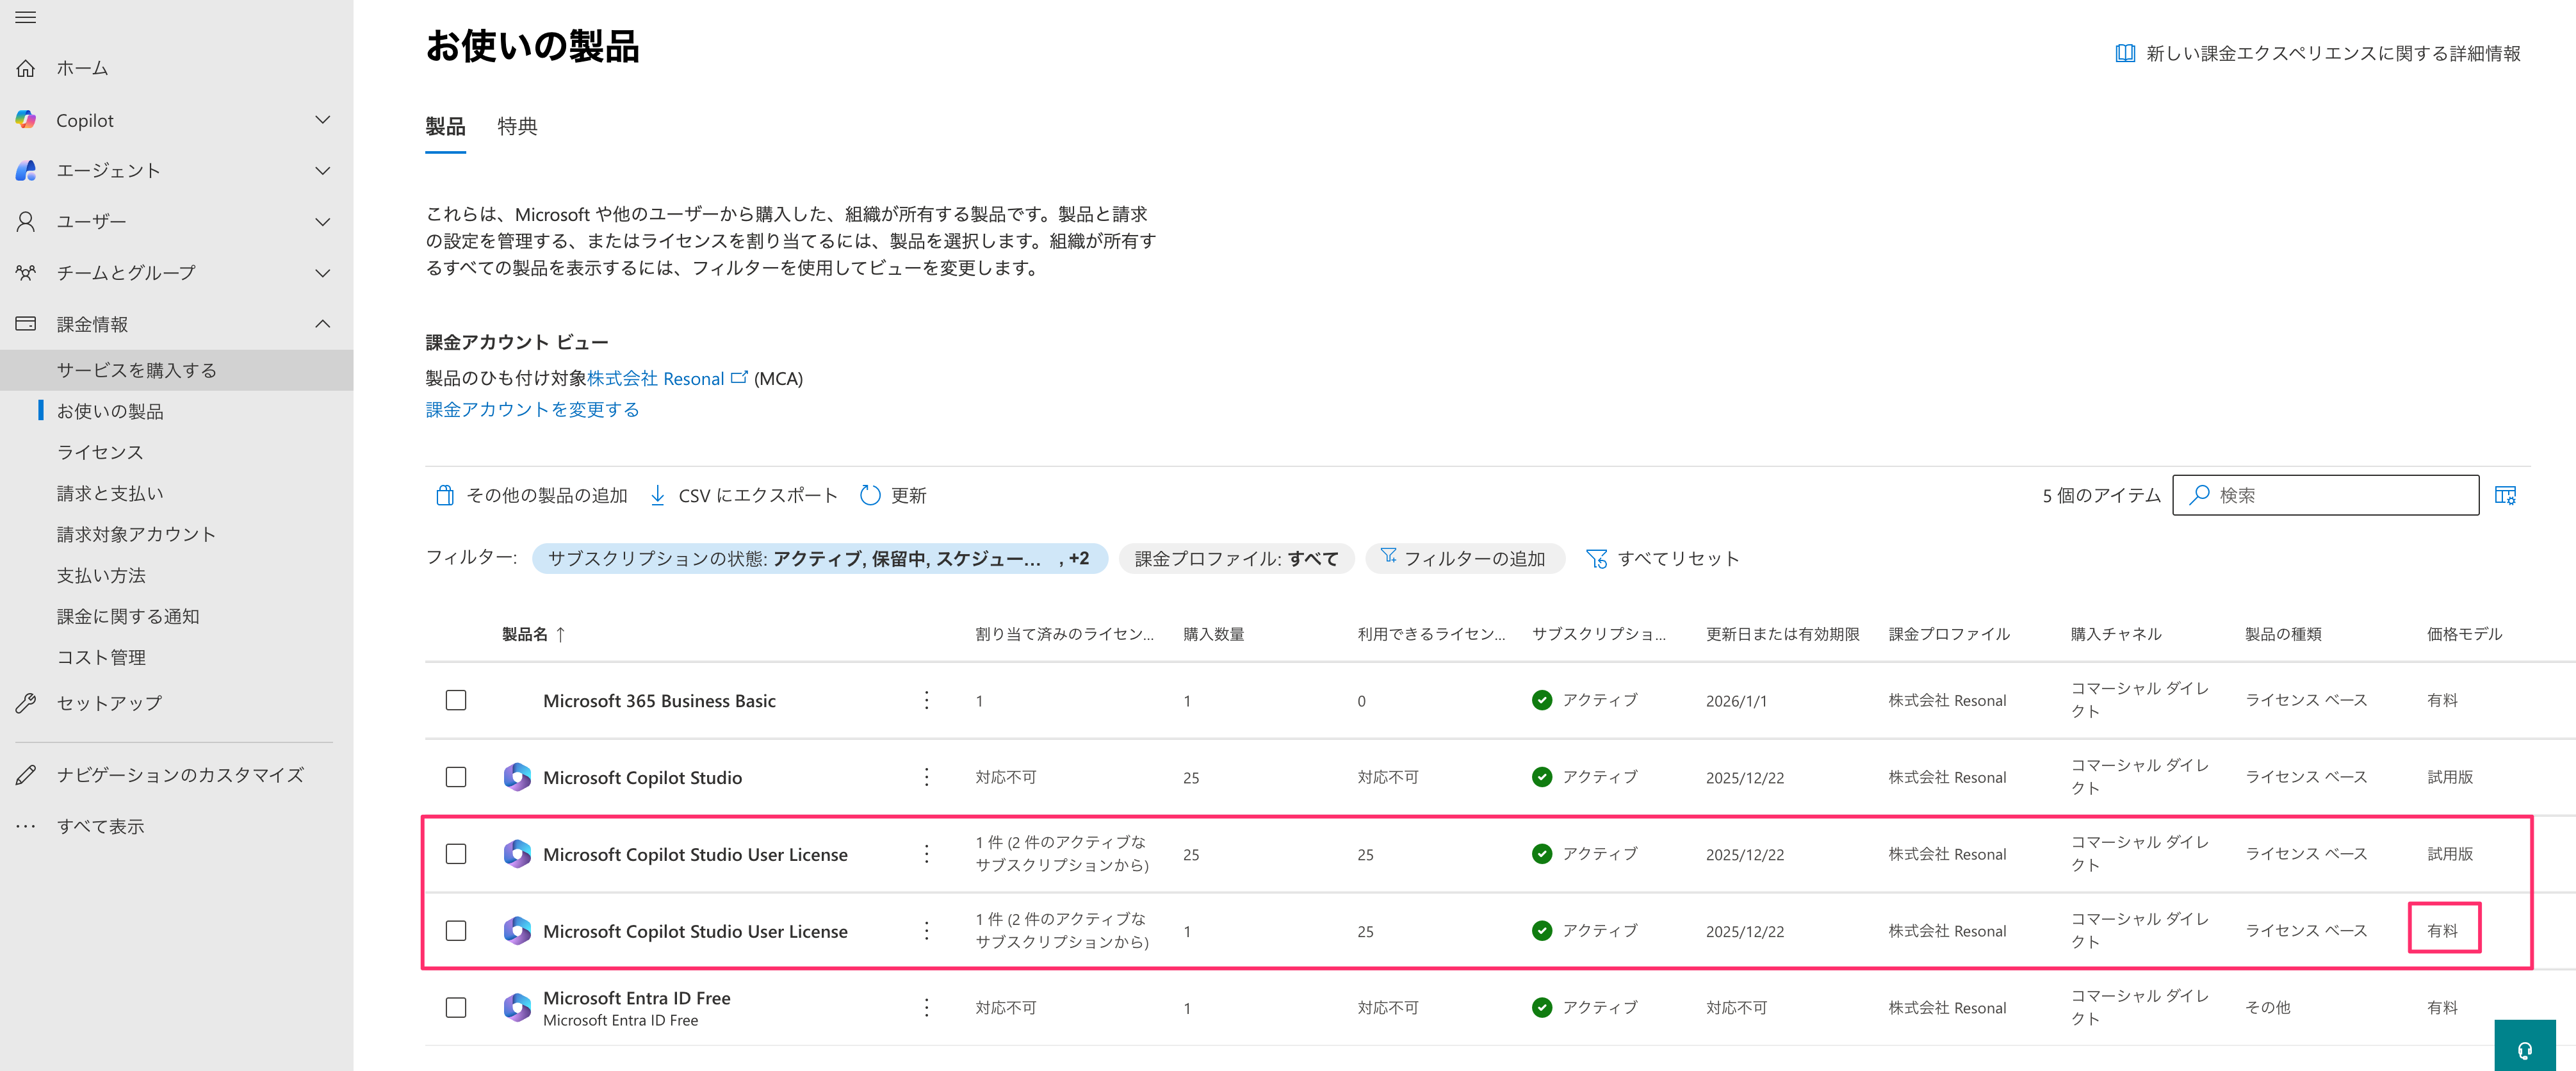Open more actions for Microsoft Copilot Studio row
The height and width of the screenshot is (1071, 2576).
(x=926, y=777)
